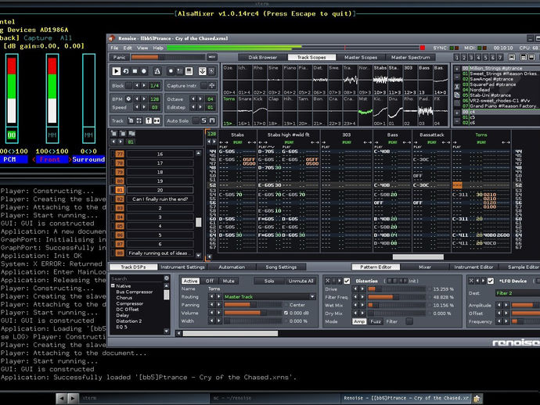Image resolution: width=540 pixels, height=405 pixels.
Task: Select Fuzz distortion mode
Action: 376,321
